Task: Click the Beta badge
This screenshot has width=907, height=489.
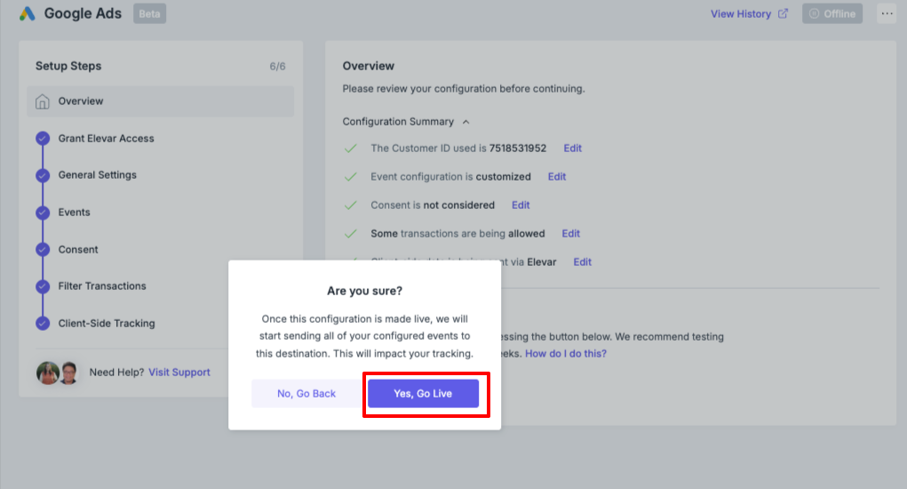Action: [150, 14]
